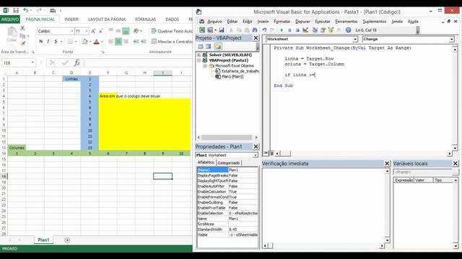Screen dimensions: 462x259
Task: Click Toggle Folders icon in Project panel
Action: (x=218, y=46)
